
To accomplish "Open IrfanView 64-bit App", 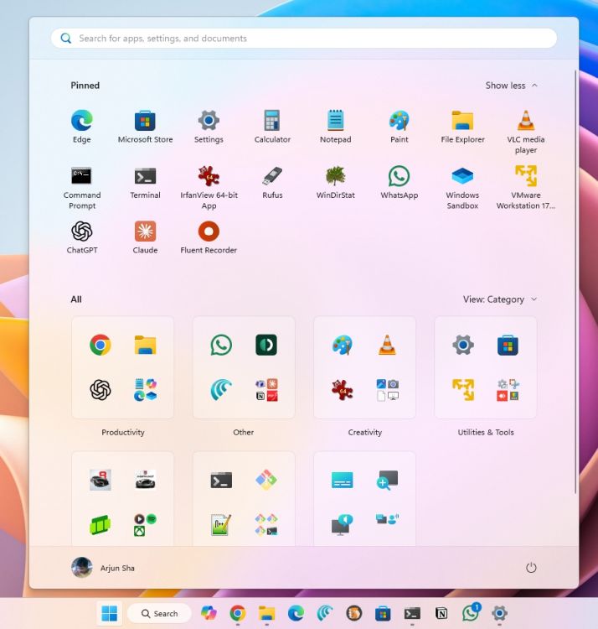I will coord(209,187).
